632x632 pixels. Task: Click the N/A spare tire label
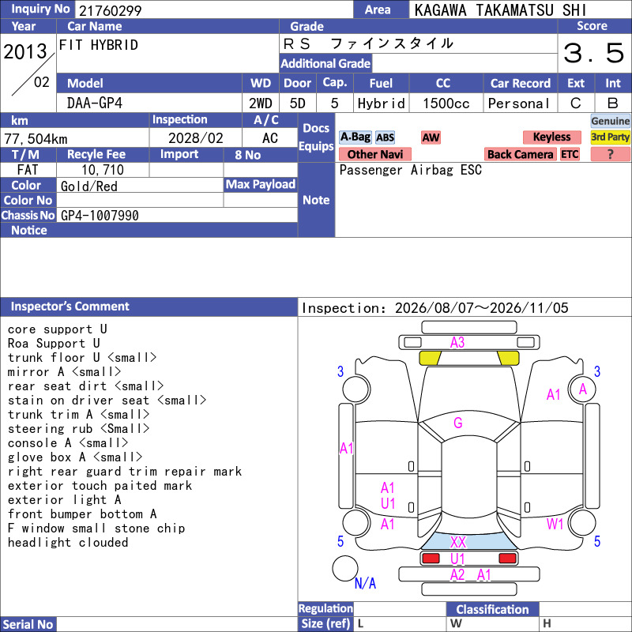(x=365, y=583)
